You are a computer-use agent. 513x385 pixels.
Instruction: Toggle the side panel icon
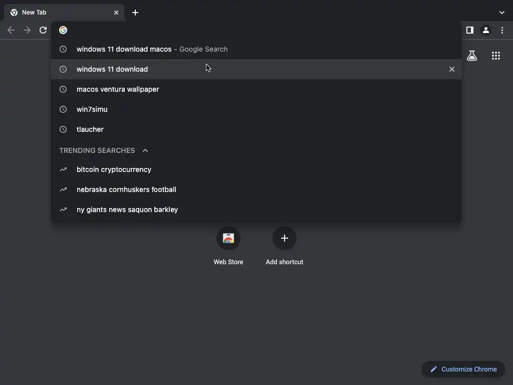[470, 30]
